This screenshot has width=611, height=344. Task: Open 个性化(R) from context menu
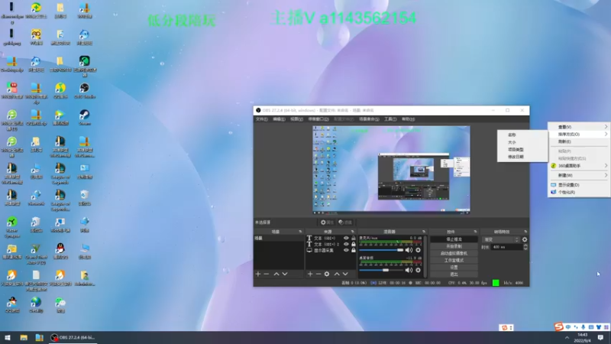pyautogui.click(x=580, y=193)
